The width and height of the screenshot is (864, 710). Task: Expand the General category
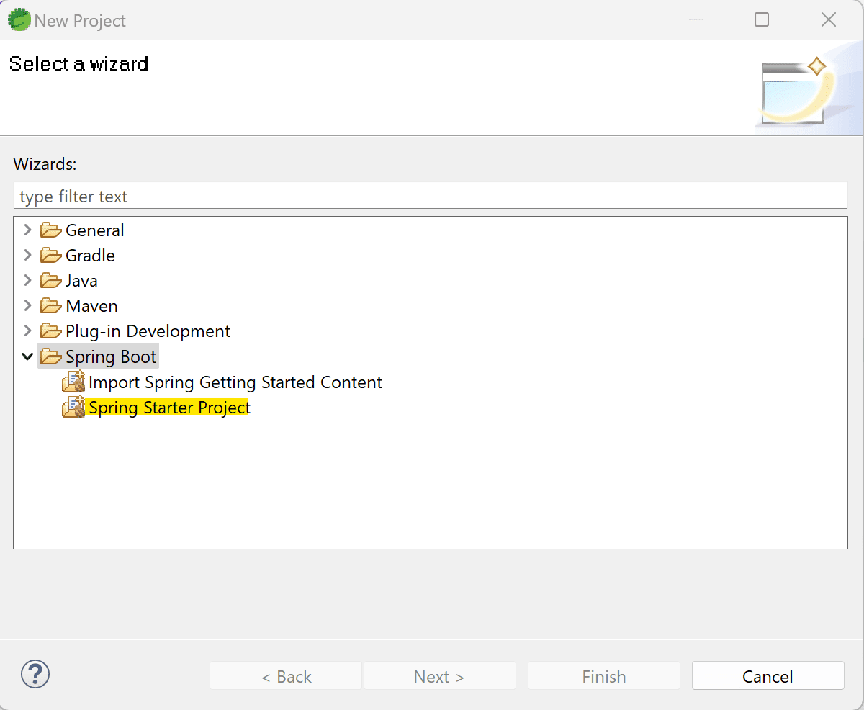tap(27, 230)
